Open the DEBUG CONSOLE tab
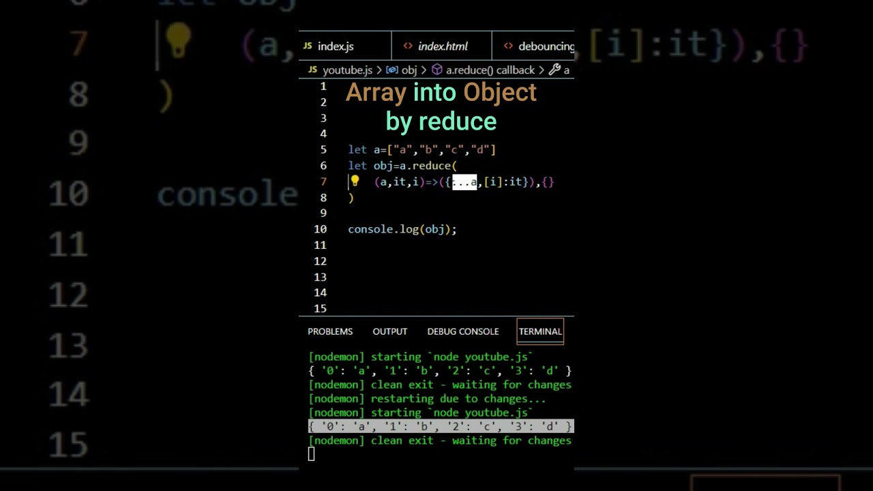The width and height of the screenshot is (873, 491). click(x=463, y=331)
